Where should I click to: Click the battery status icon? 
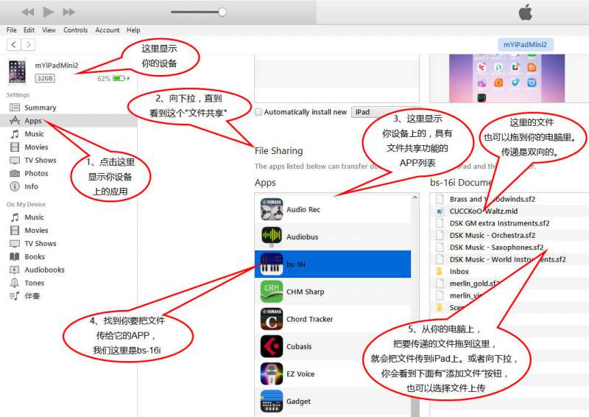pyautogui.click(x=119, y=78)
